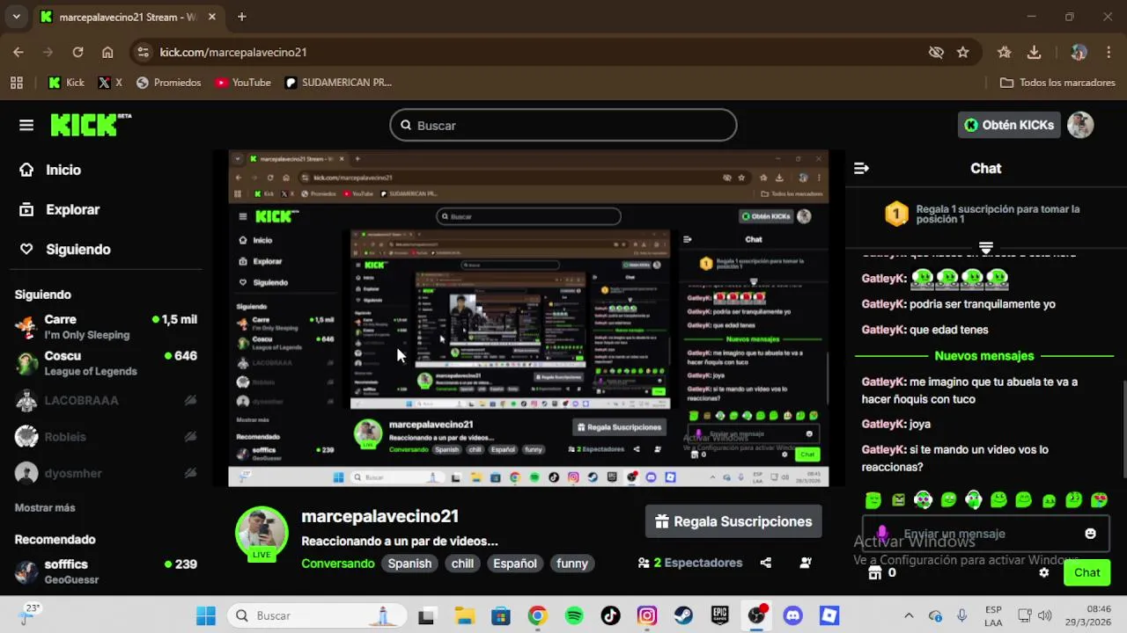Click the Enviar un mensaje chat input
The image size is (1127, 633).
(984, 534)
